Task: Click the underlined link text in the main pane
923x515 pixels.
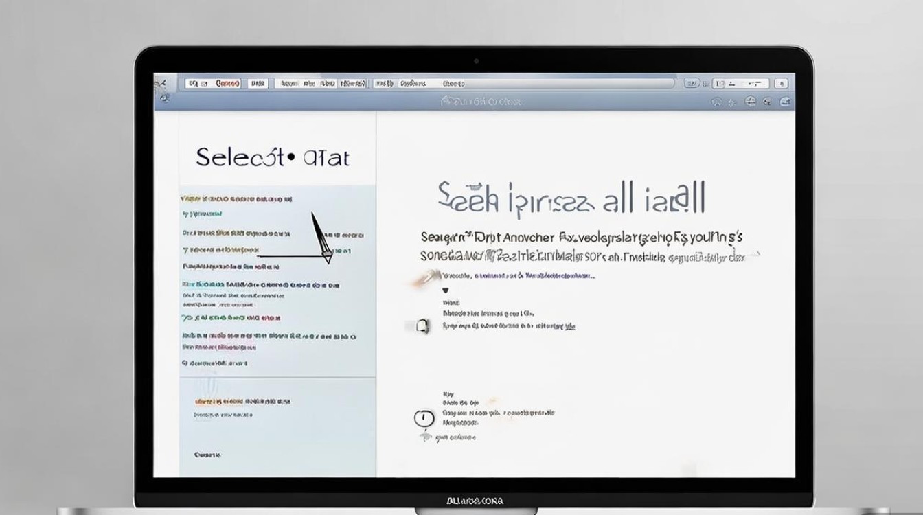Action: (569, 327)
